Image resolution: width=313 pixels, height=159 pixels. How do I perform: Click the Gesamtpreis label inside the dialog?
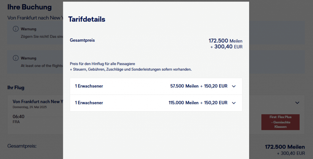tap(82, 40)
